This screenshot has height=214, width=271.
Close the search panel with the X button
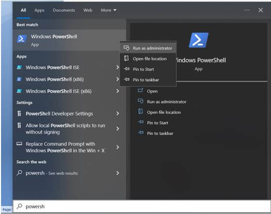tap(261, 10)
